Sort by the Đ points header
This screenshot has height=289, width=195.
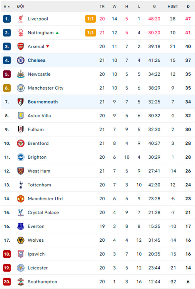(x=188, y=6)
